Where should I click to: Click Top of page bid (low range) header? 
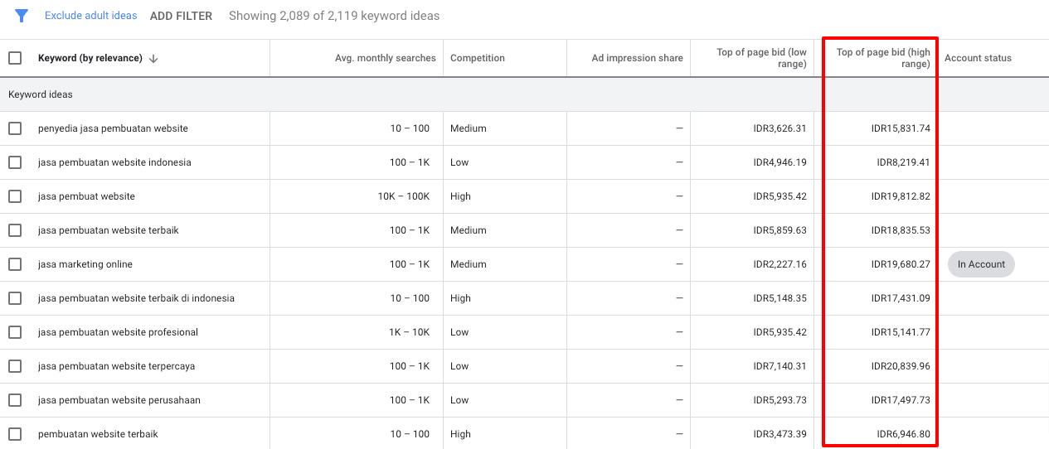[761, 58]
